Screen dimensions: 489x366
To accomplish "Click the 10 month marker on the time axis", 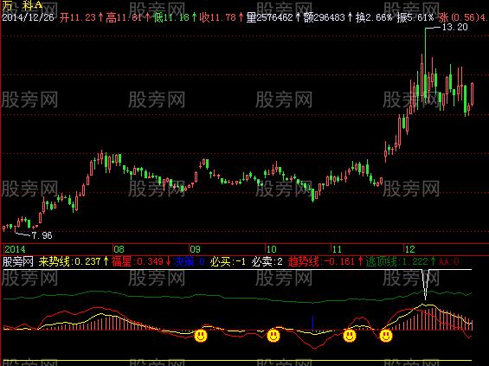I will (x=271, y=249).
